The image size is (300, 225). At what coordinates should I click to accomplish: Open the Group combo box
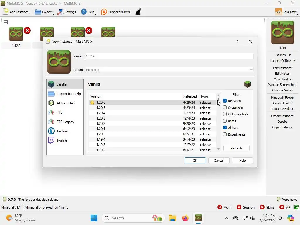[169, 70]
